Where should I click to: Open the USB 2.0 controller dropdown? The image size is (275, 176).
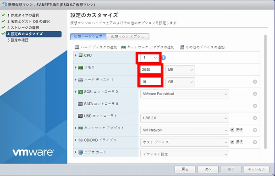[x=185, y=118]
